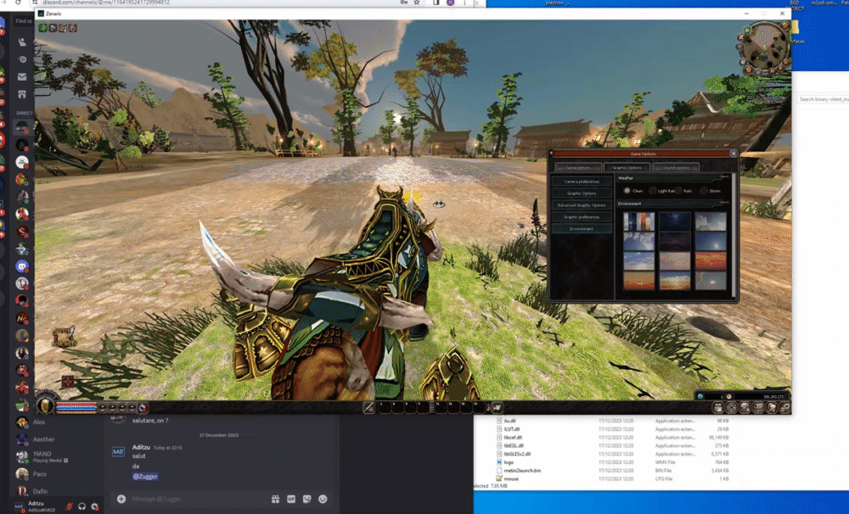Click the sword mouse-mode icon beside quickslots

[368, 407]
